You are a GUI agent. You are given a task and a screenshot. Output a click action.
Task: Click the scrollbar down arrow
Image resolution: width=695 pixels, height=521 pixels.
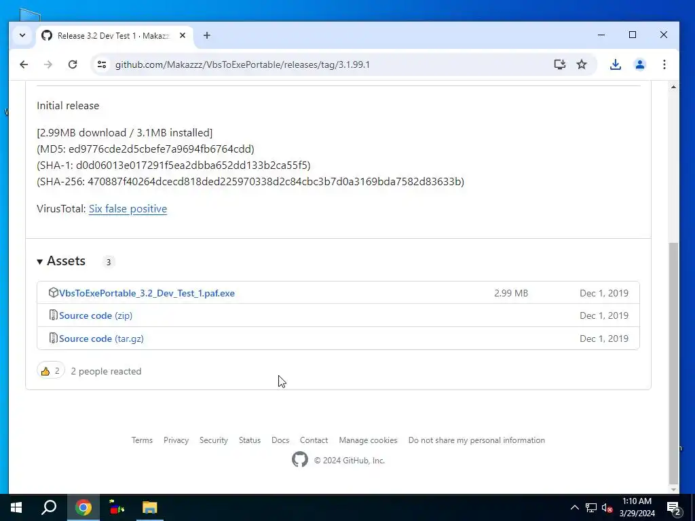point(673,489)
